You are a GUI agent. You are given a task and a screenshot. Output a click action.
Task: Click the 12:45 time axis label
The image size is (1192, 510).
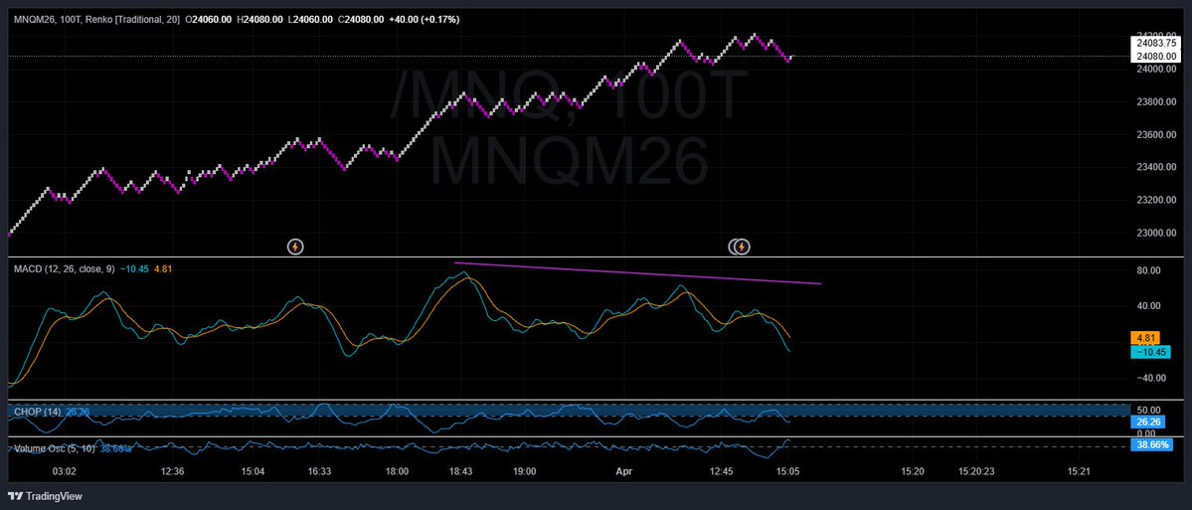722,471
